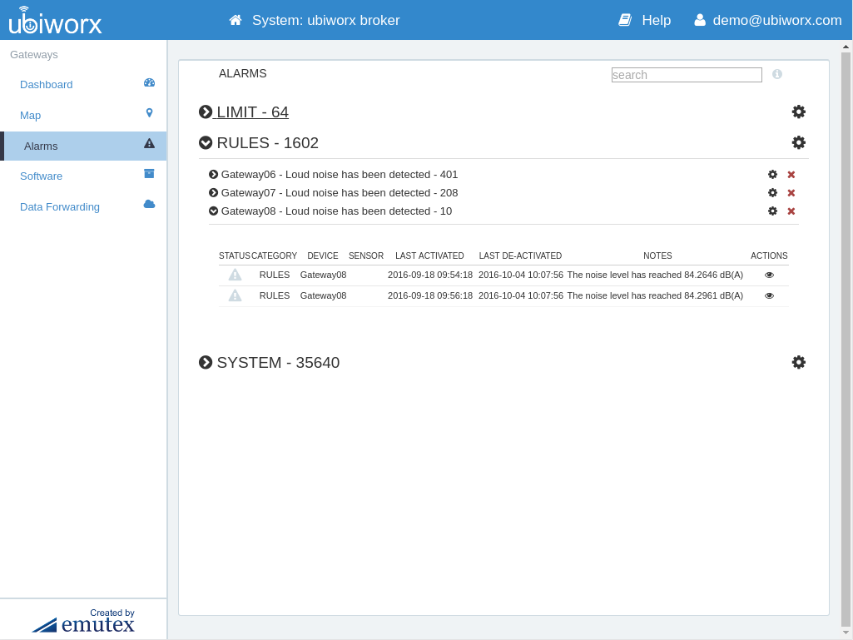Click the CATEGORY column header
This screenshot has height=640, width=853.
coord(274,256)
